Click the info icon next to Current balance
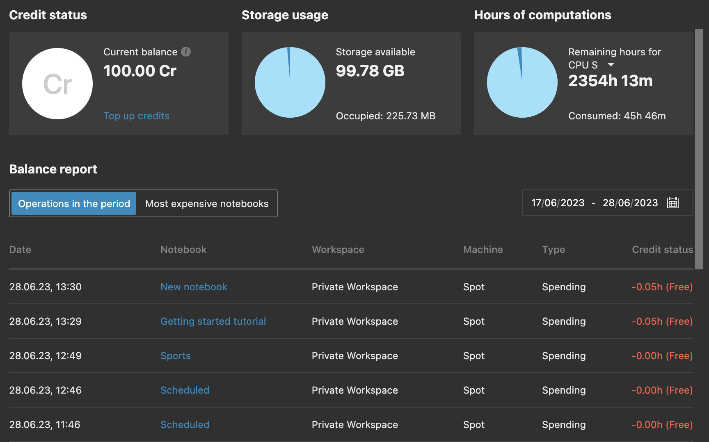Screen dimensions: 709x442 tap(187, 52)
